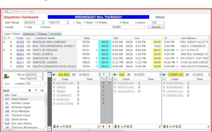Expand the TOMMY BO route with [+]

point(164,79)
